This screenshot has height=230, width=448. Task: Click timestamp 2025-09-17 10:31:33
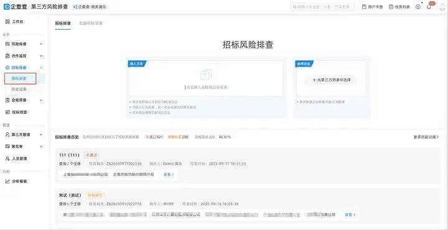228,163
